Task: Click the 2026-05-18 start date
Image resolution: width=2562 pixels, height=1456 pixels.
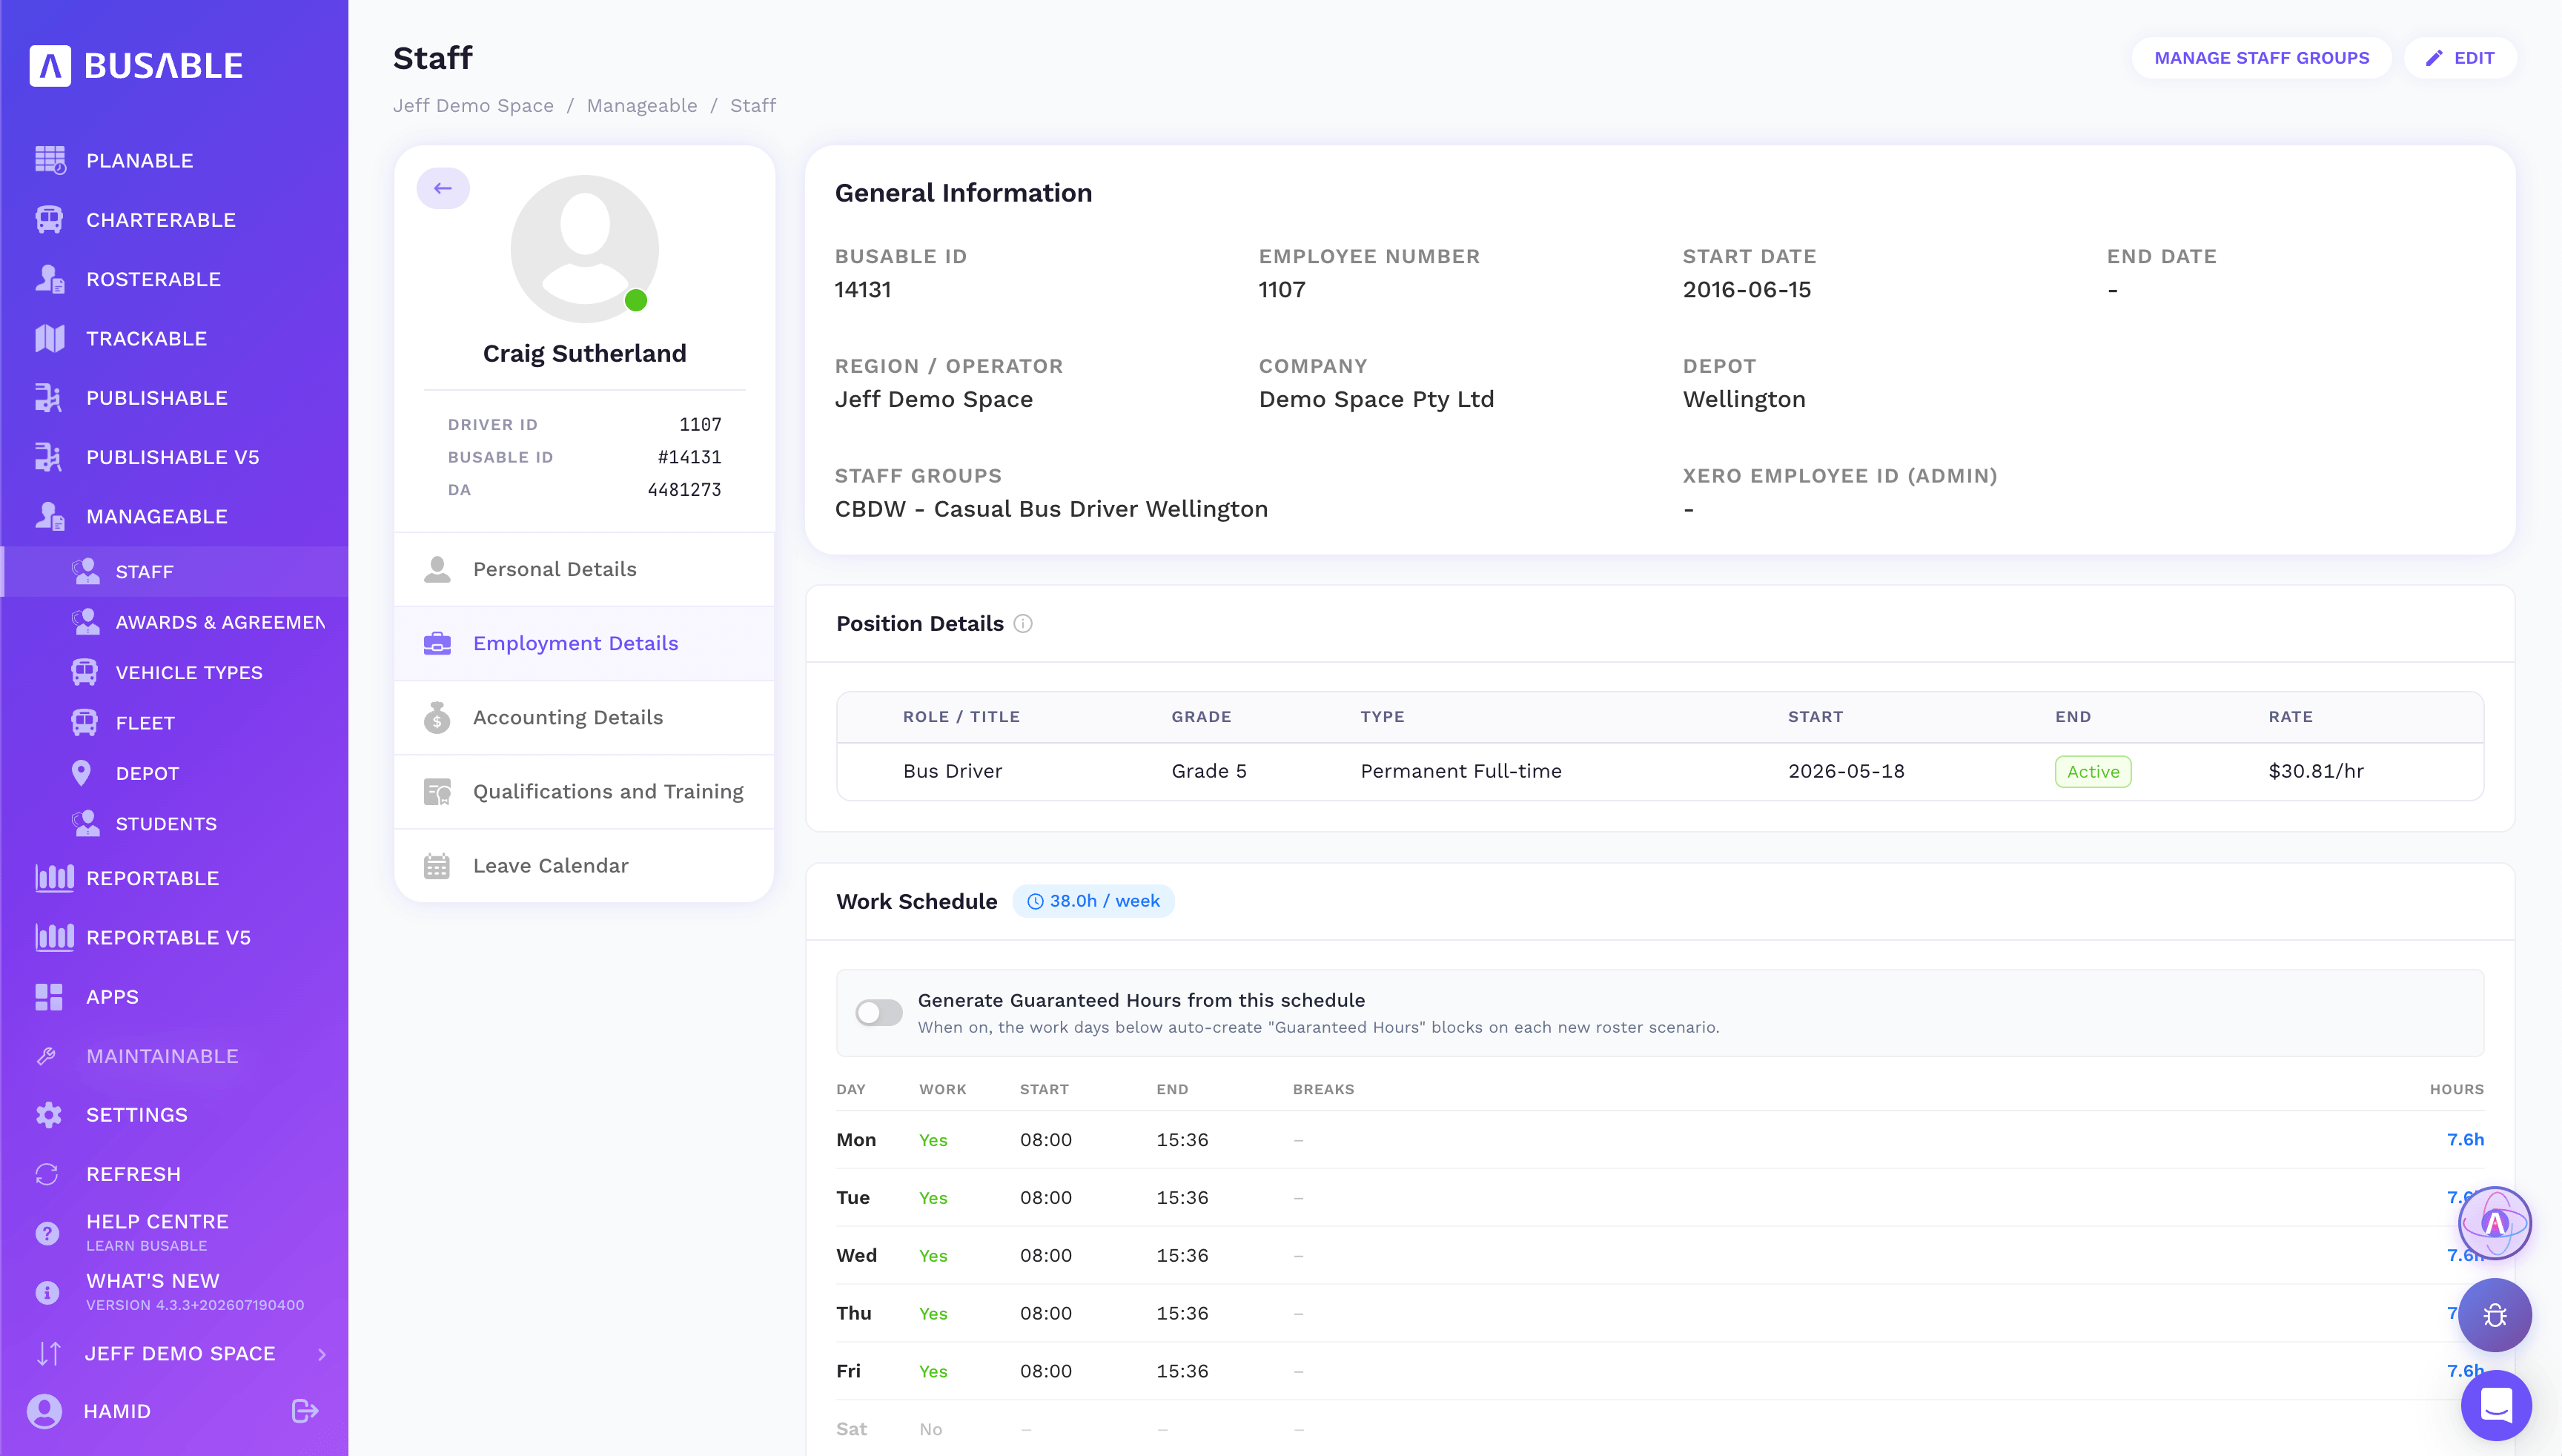Action: pyautogui.click(x=1846, y=771)
